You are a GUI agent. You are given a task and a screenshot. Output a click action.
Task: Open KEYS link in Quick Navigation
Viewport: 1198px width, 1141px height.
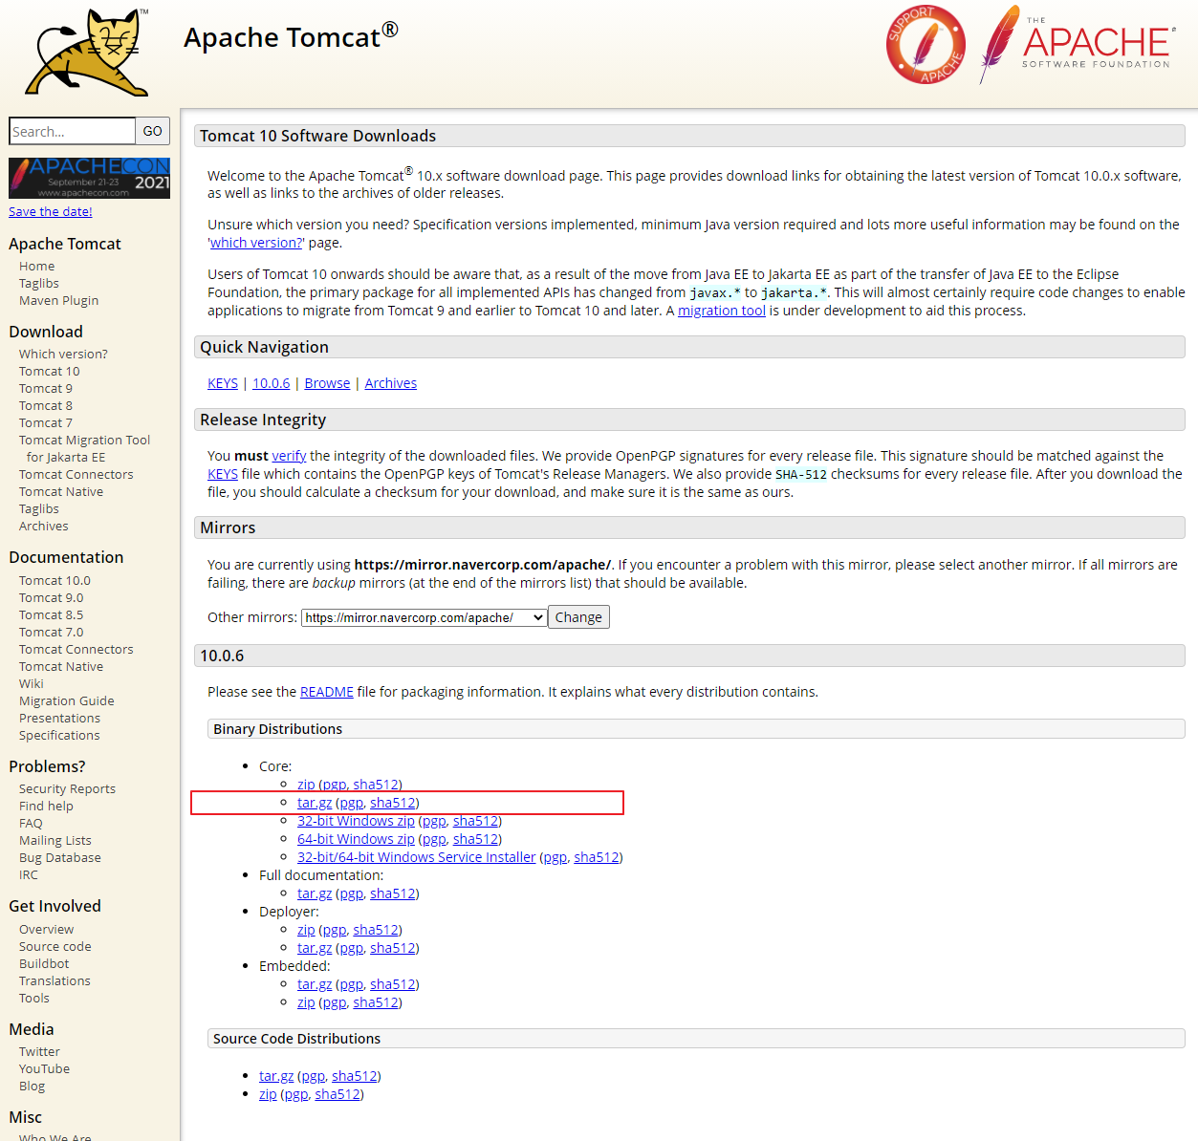coord(223,383)
